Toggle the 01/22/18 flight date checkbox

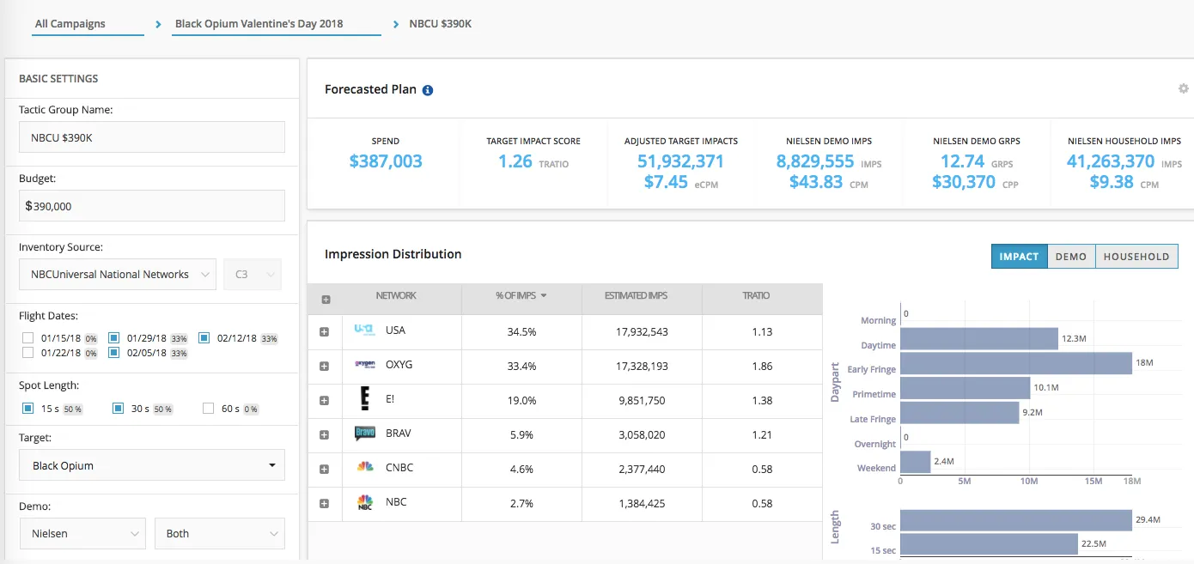click(28, 353)
